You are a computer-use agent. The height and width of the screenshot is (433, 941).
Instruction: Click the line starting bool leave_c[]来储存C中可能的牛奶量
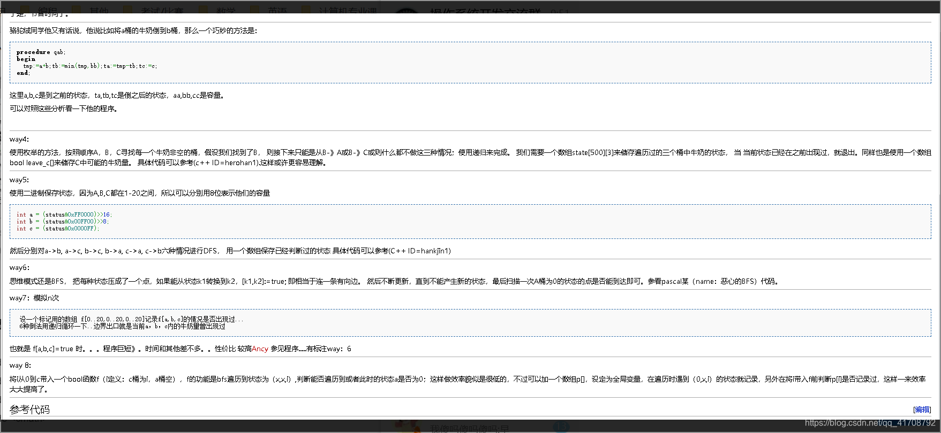[168, 163]
